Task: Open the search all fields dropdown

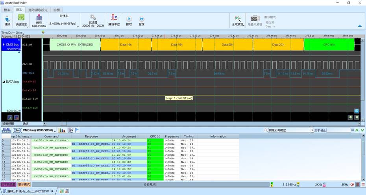Action: pyautogui.click(x=312, y=130)
